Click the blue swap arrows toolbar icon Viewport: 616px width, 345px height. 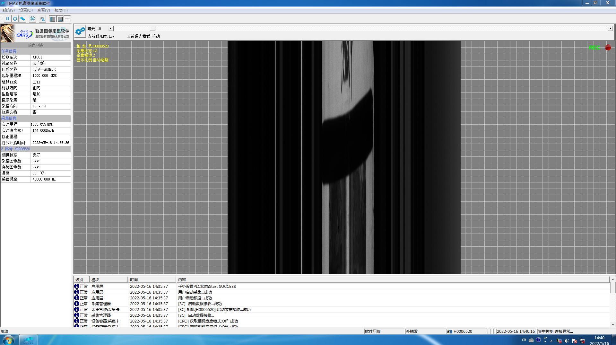pos(22,19)
